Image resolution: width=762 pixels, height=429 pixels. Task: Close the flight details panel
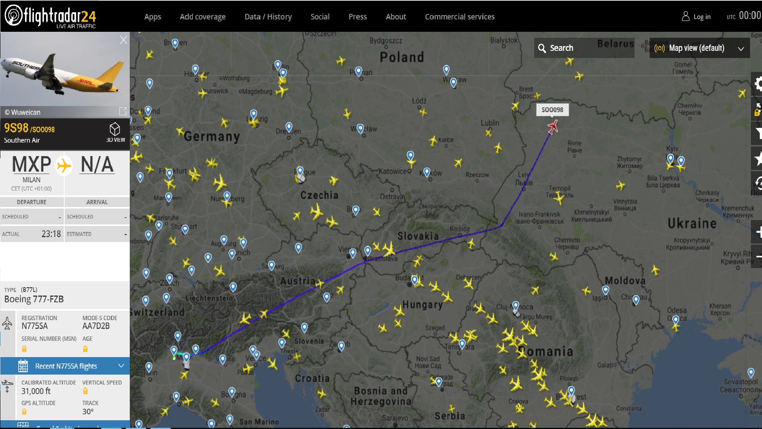[x=123, y=40]
